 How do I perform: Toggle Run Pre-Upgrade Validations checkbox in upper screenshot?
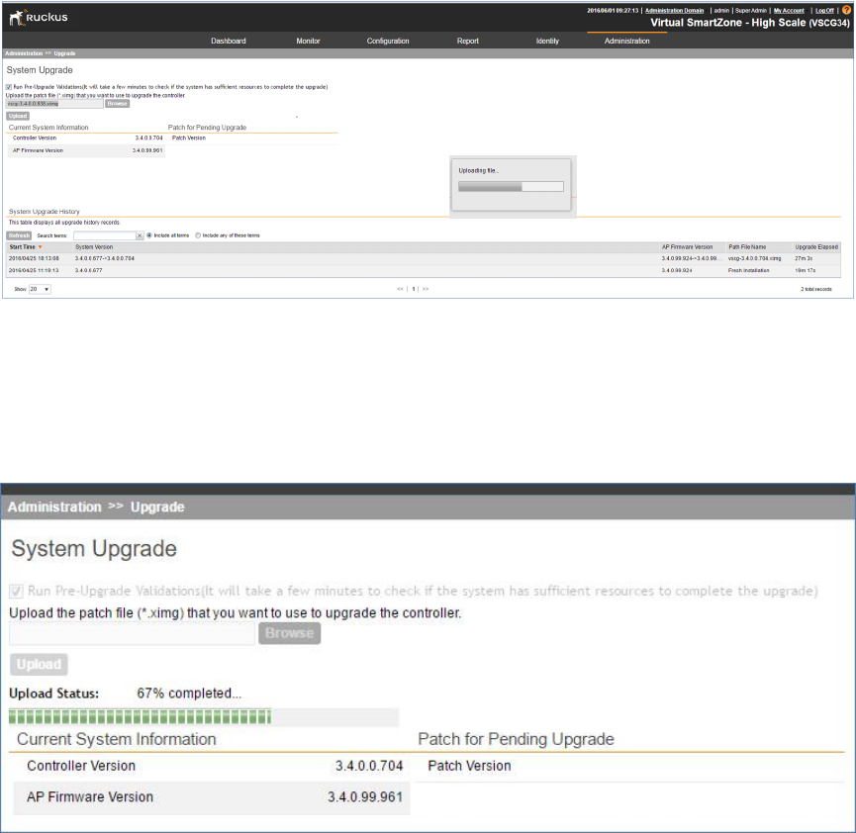[x=9, y=87]
